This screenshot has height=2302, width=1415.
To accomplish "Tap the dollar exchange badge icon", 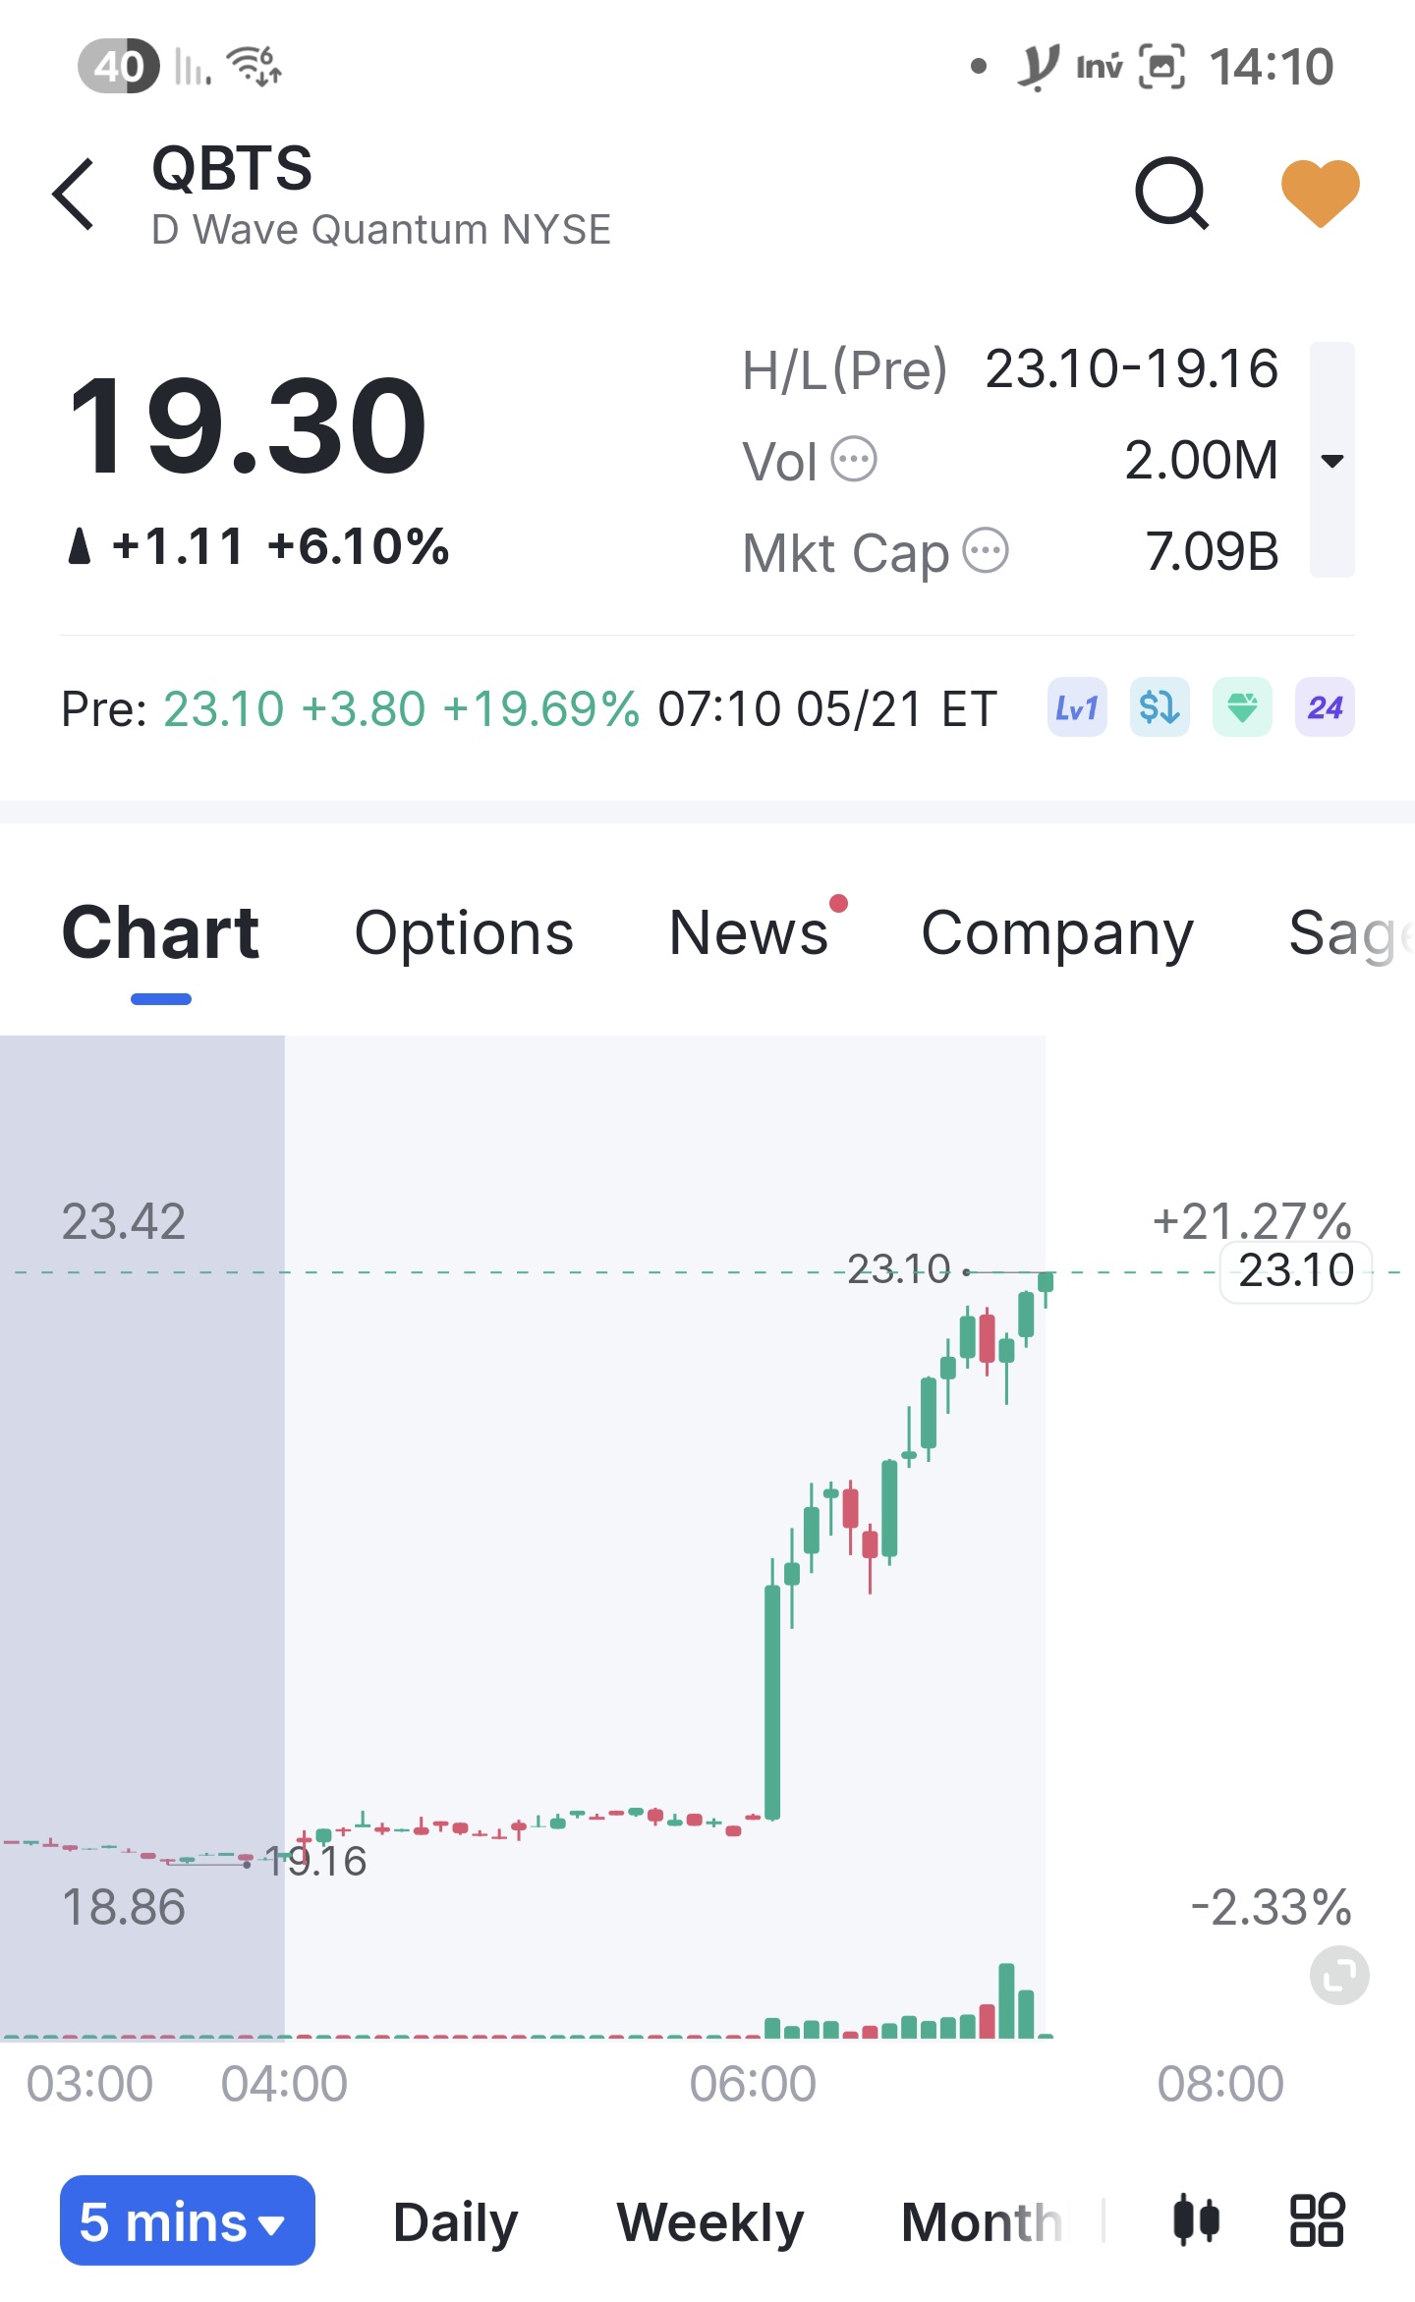I will click(x=1160, y=707).
